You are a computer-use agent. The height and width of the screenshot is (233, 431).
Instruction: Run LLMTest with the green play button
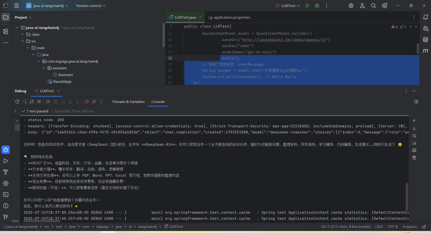click(x=307, y=6)
